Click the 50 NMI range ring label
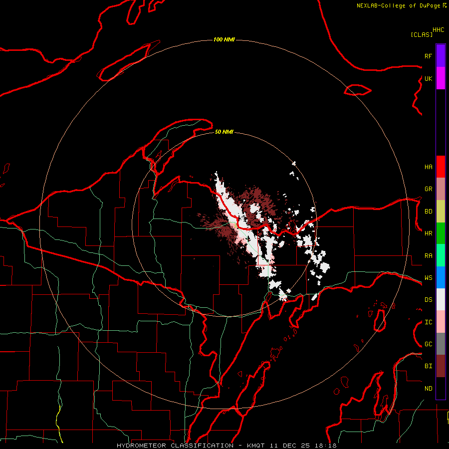Screen dimensions: 449x449 pos(224,132)
